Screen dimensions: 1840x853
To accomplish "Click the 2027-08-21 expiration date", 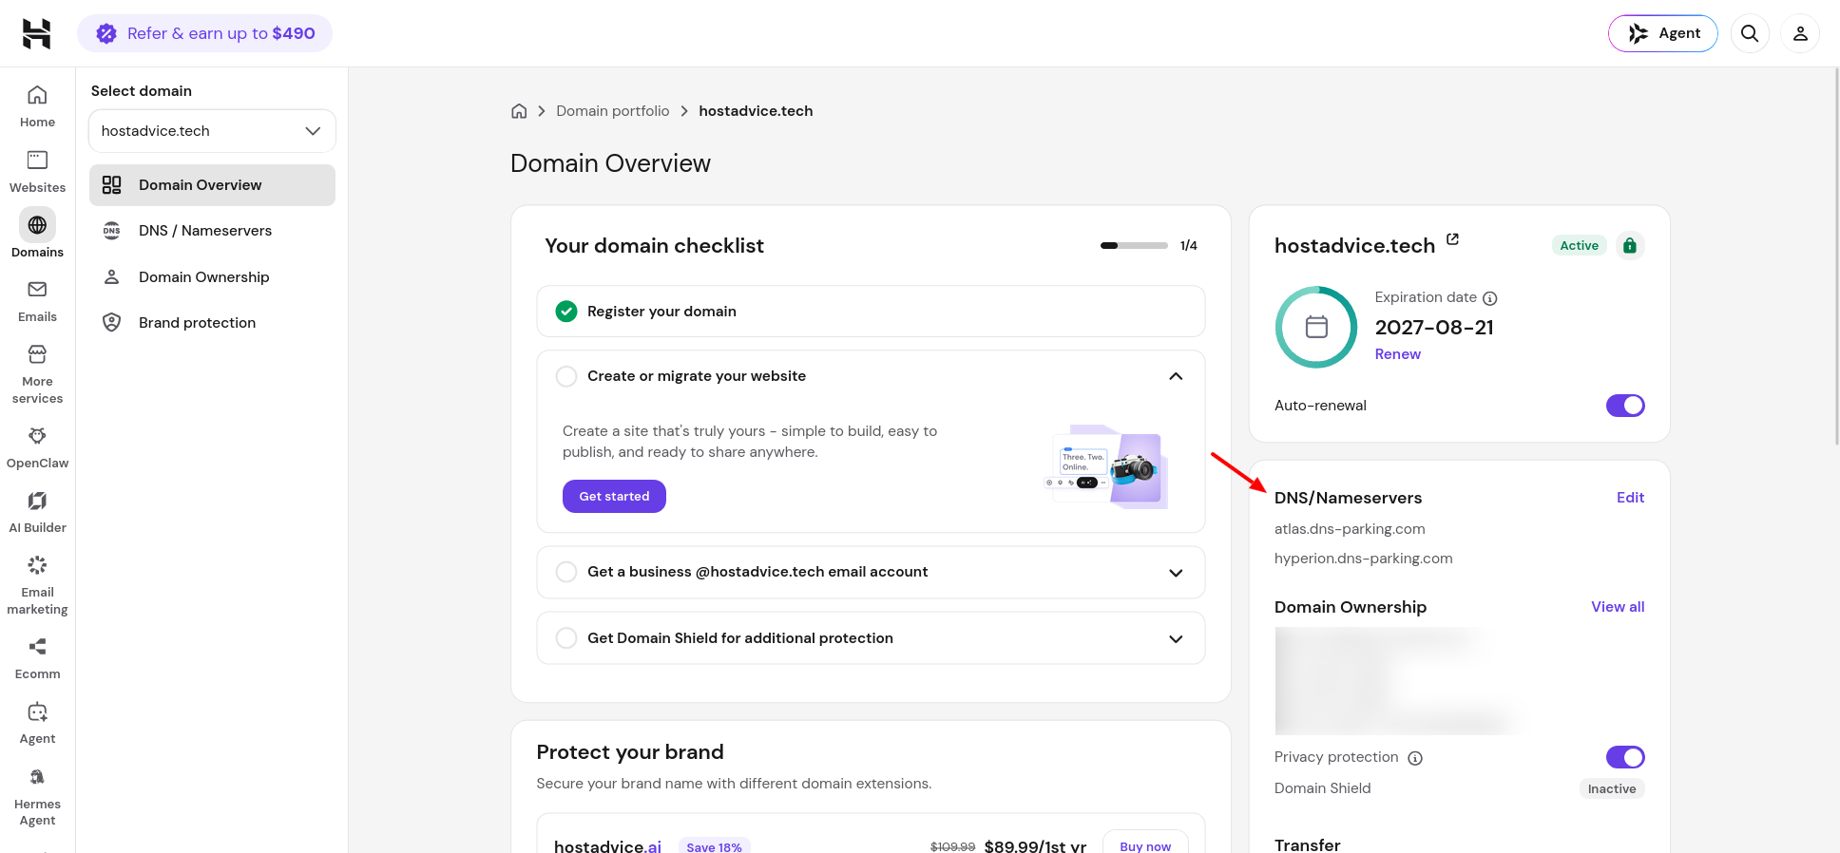I will tap(1434, 328).
